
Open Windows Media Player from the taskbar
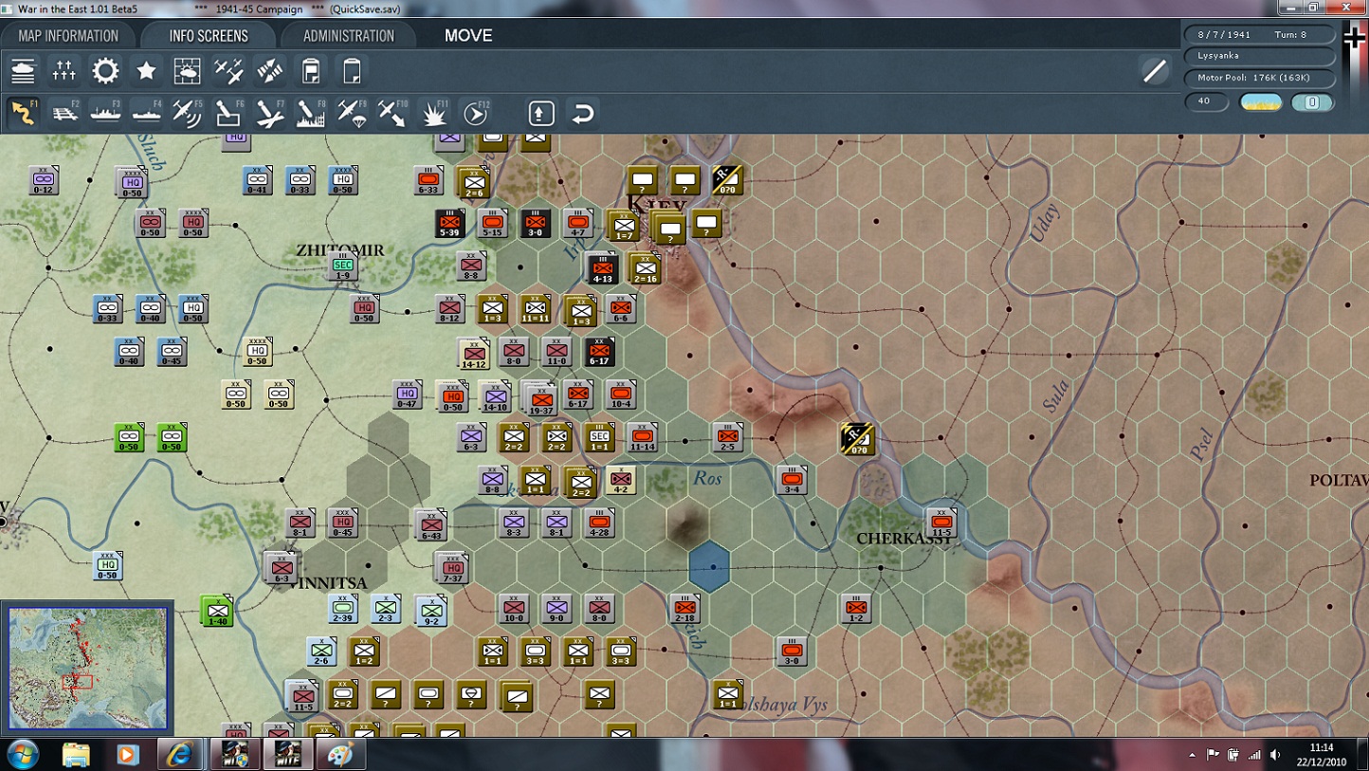[x=127, y=755]
